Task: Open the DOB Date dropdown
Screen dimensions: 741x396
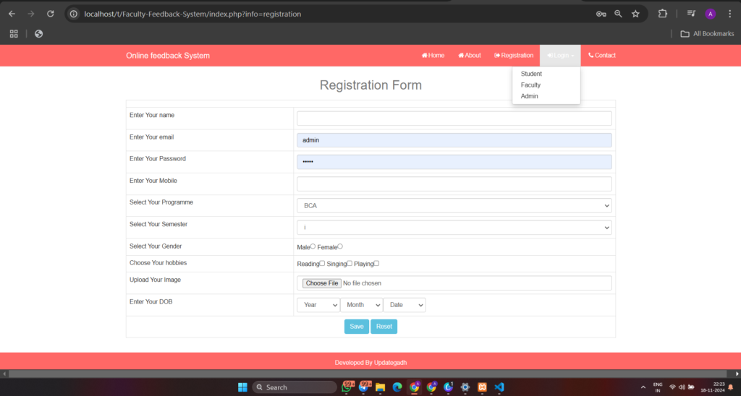Action: (x=405, y=305)
